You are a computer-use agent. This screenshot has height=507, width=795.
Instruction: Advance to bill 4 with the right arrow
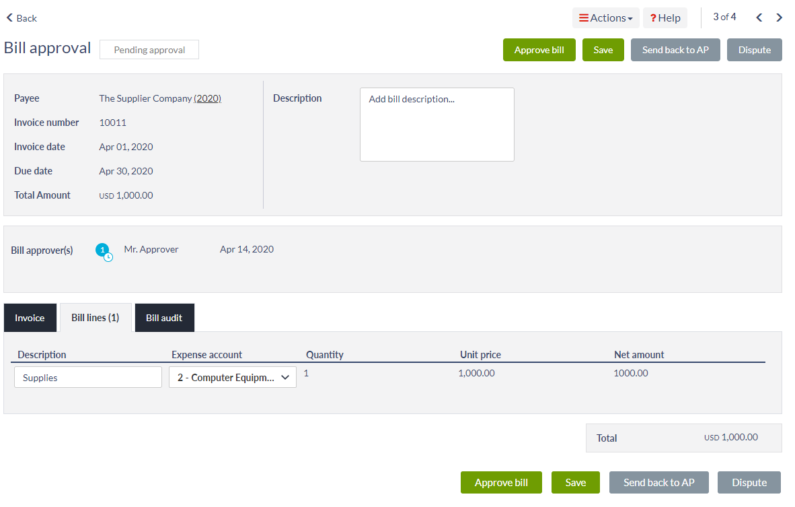779,17
